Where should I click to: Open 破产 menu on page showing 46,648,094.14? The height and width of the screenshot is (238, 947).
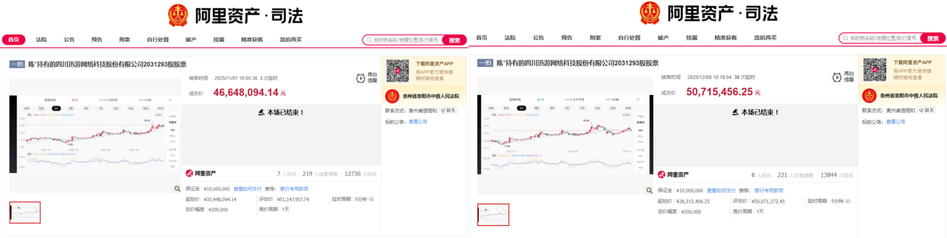point(191,40)
